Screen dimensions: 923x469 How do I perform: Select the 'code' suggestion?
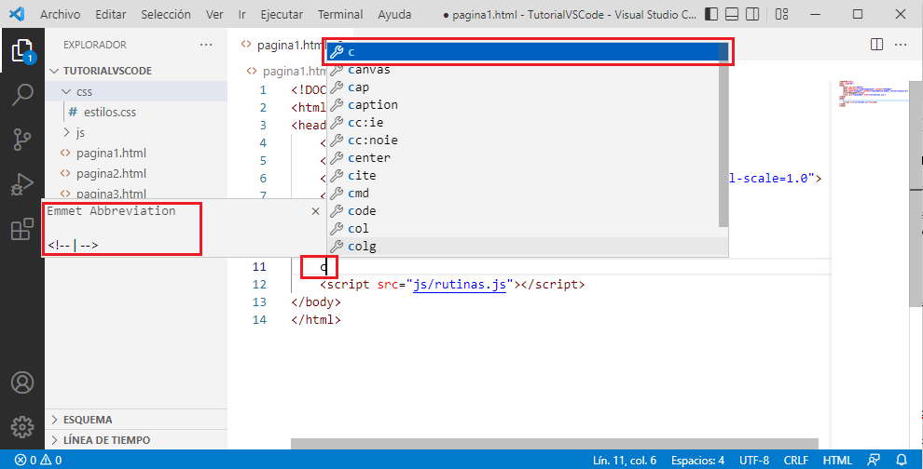[523, 210]
